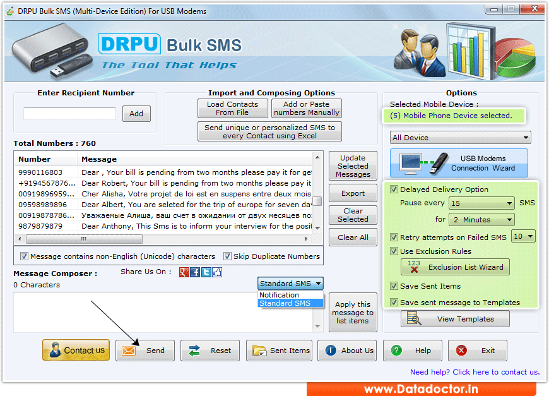Image resolution: width=549 pixels, height=396 pixels.
Task: Toggle Save Sent Items checkbox
Action: (x=394, y=286)
